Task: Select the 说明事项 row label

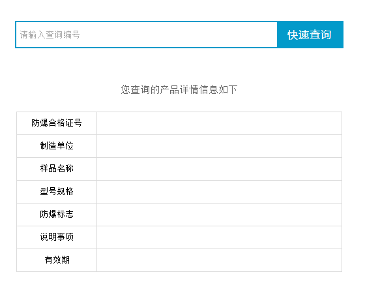Action: pos(57,237)
